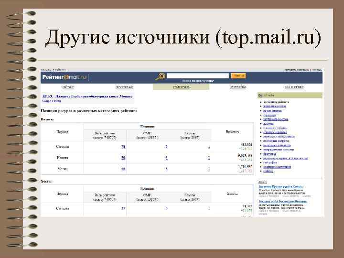Open the second Директ ad headline link
Screen dimensions: 344x258
point(283,202)
